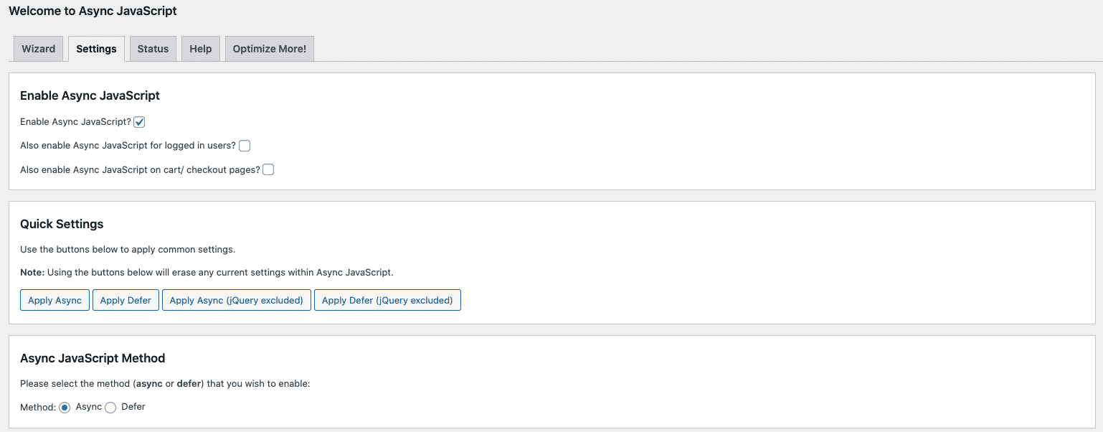The image size is (1103, 432).
Task: Click the Defer label text
Action: pyautogui.click(x=133, y=406)
